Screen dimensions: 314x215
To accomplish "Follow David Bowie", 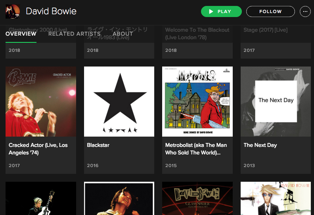I will tap(270, 11).
